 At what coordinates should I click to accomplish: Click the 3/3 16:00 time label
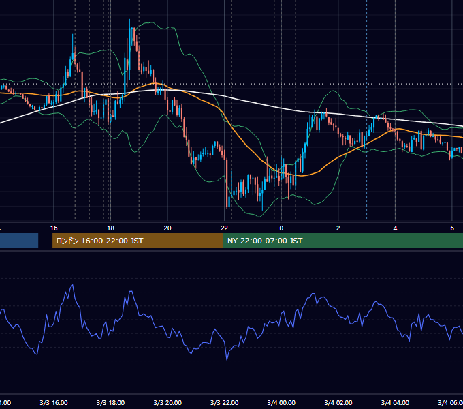(54, 402)
